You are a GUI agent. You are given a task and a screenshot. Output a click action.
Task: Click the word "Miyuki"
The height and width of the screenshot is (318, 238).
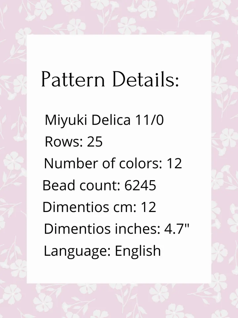[66, 120]
